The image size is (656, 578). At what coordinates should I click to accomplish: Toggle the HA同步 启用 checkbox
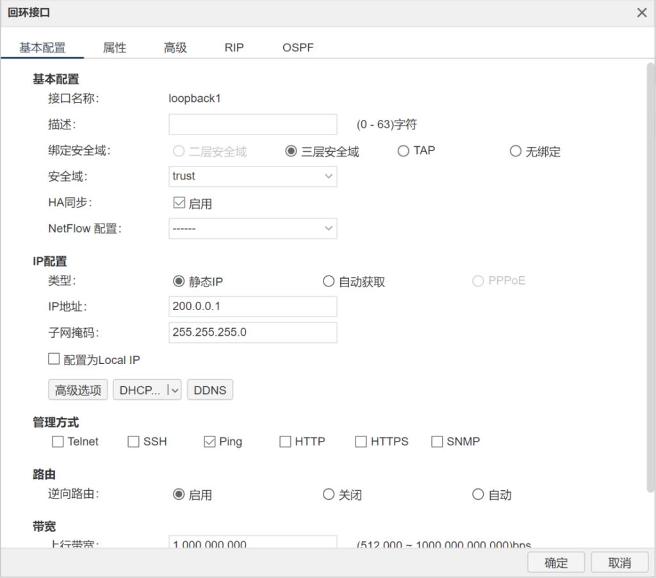pos(179,203)
